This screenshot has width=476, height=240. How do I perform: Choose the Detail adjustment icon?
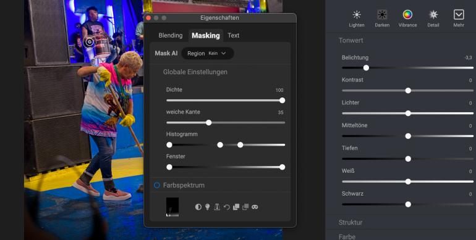click(433, 19)
